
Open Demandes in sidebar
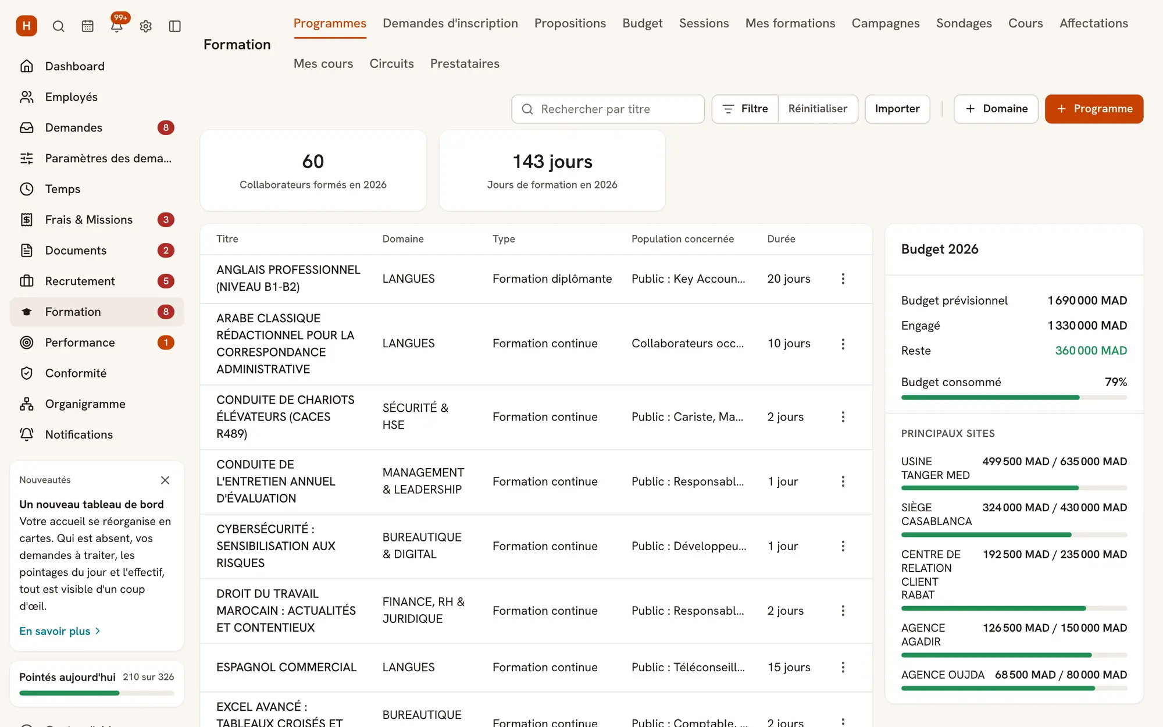97,128
